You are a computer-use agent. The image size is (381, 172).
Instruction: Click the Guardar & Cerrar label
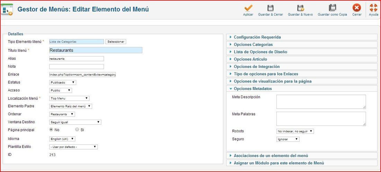[271, 14]
